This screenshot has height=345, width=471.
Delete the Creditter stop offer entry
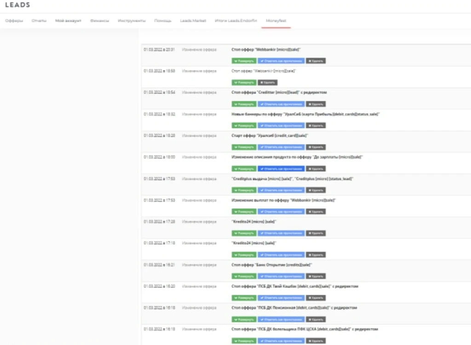pyautogui.click(x=316, y=104)
